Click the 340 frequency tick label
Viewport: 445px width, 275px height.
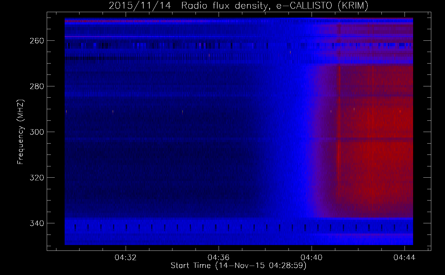pos(37,223)
